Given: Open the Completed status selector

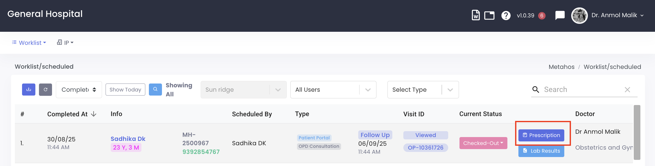Looking at the screenshot, I should tap(79, 90).
